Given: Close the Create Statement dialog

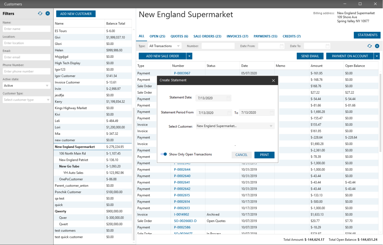Looking at the screenshot, I should click(x=273, y=80).
